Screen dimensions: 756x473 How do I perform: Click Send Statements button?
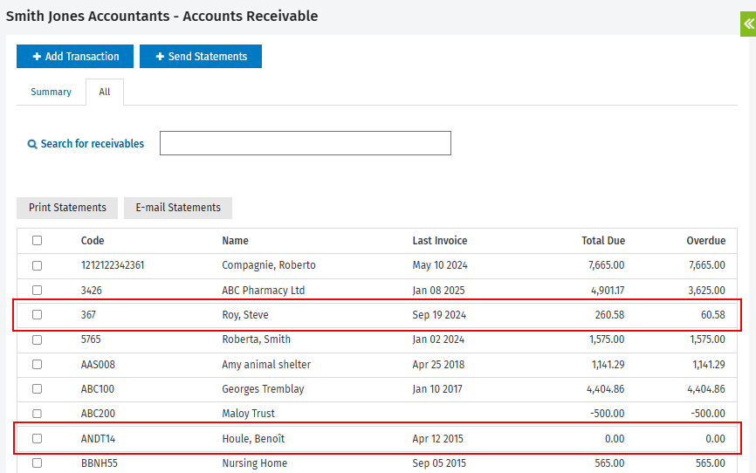(201, 57)
